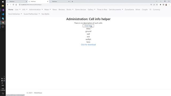Switch to the third WebMaze tab
Screen dimensions: 171x96
point(60,2)
